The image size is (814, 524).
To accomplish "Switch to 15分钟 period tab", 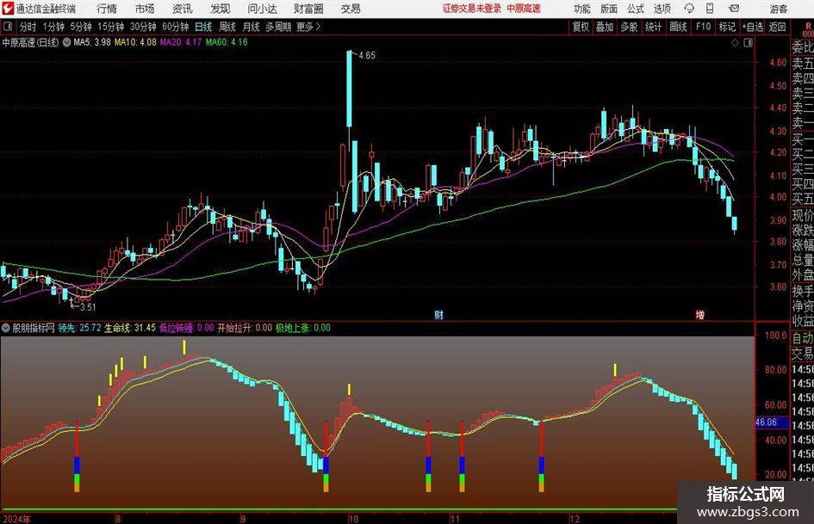I will (111, 27).
